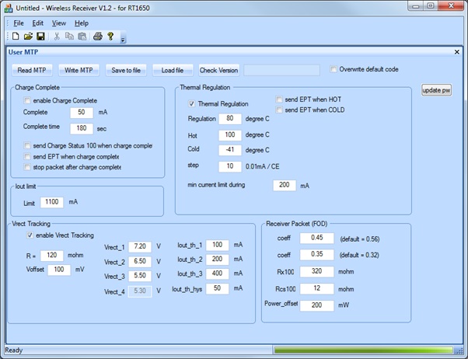Click the version text field beside Check Version

coord(281,70)
